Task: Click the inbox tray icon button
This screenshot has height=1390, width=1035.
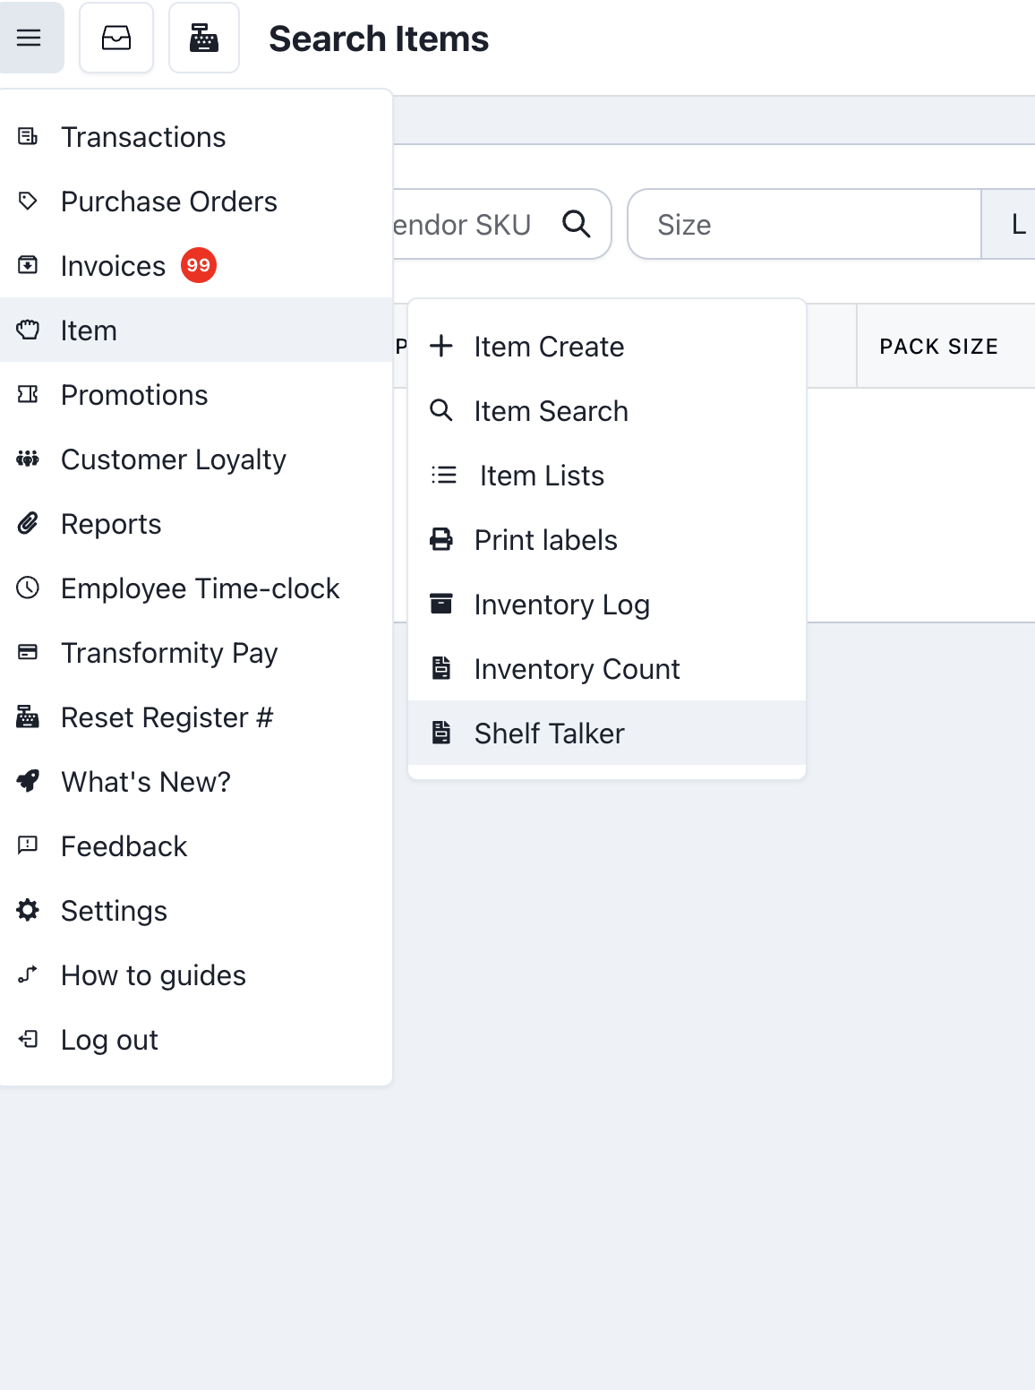Action: coord(116,38)
